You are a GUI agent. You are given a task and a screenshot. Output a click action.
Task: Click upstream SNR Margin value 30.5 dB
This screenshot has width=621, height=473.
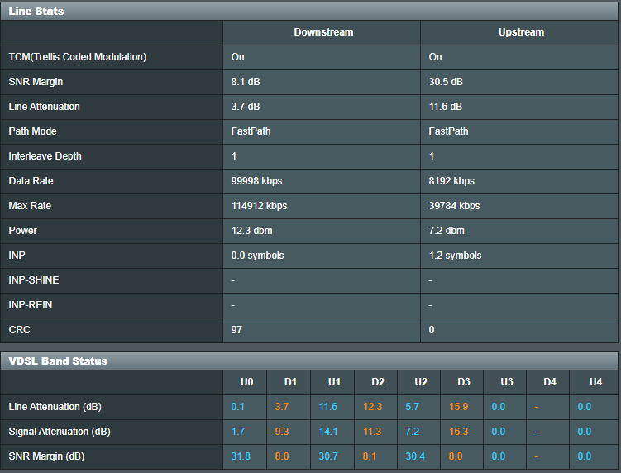point(446,82)
